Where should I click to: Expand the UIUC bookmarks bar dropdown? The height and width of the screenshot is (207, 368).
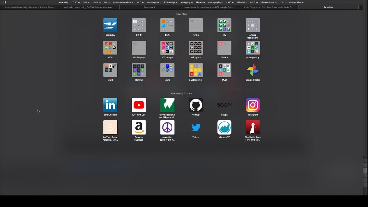point(254,3)
